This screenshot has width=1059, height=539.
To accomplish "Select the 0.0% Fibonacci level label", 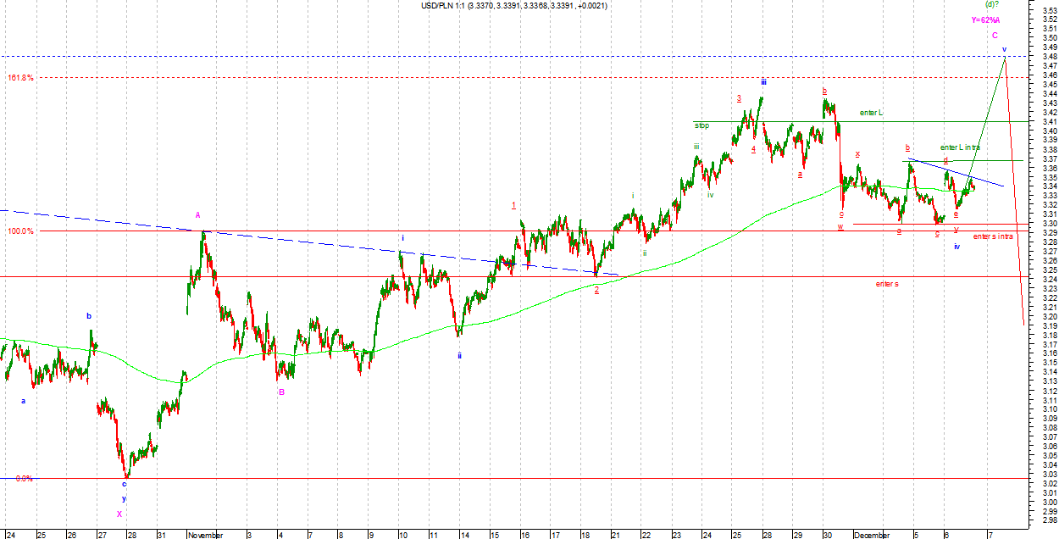I will tap(25, 479).
